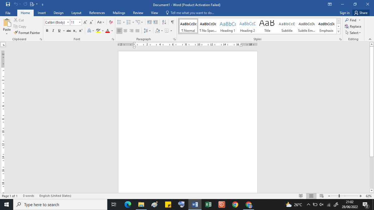374x210 pixels.
Task: Open Select dropdown in Editing
Action: (x=352, y=33)
